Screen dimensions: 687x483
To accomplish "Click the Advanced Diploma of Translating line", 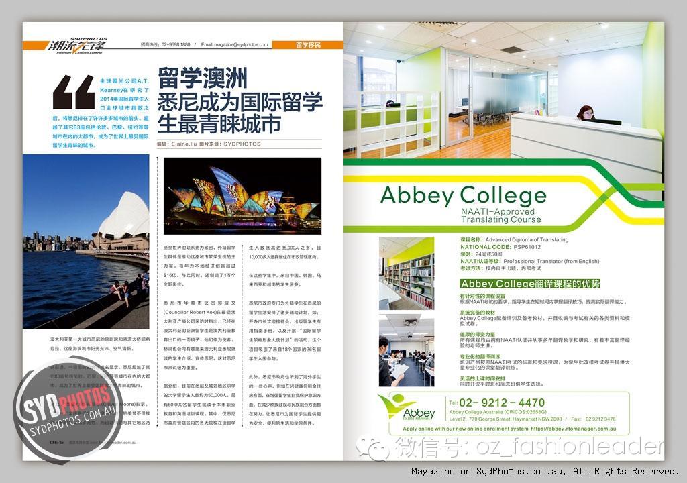I will tap(515, 239).
